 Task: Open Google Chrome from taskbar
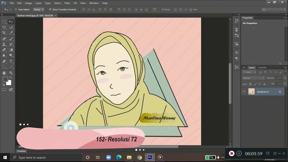point(139,157)
